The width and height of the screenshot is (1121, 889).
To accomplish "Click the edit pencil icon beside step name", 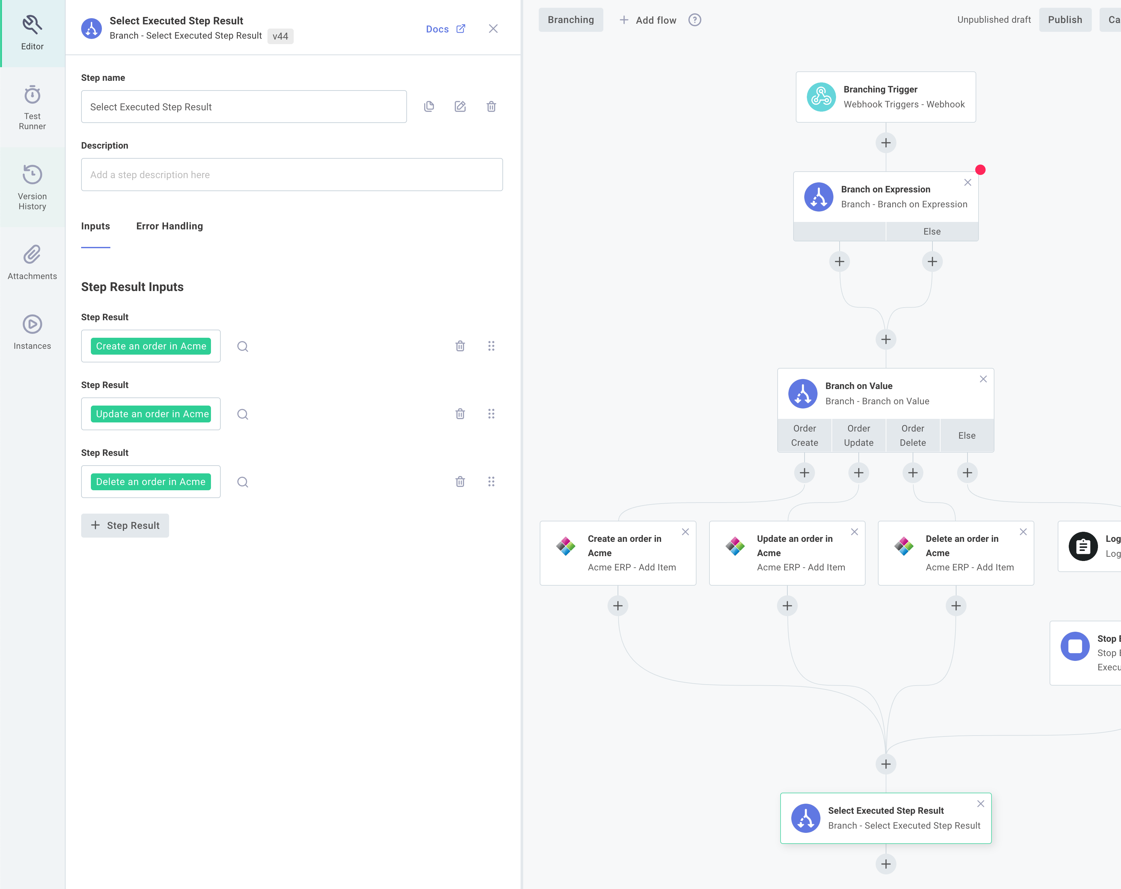I will tap(460, 106).
